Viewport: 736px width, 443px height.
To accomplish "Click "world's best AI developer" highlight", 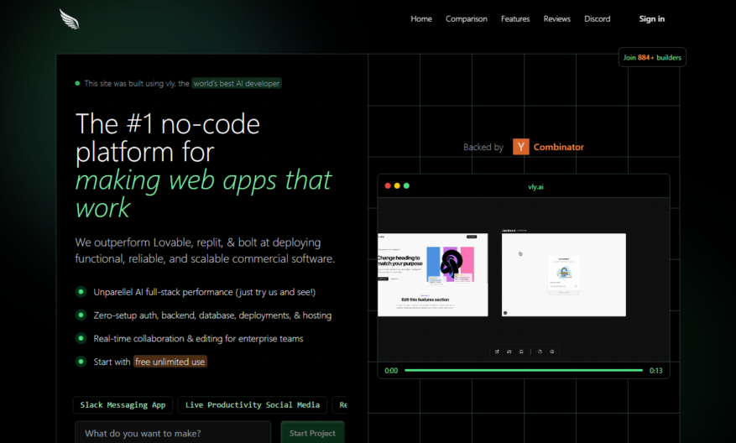I will (x=237, y=84).
